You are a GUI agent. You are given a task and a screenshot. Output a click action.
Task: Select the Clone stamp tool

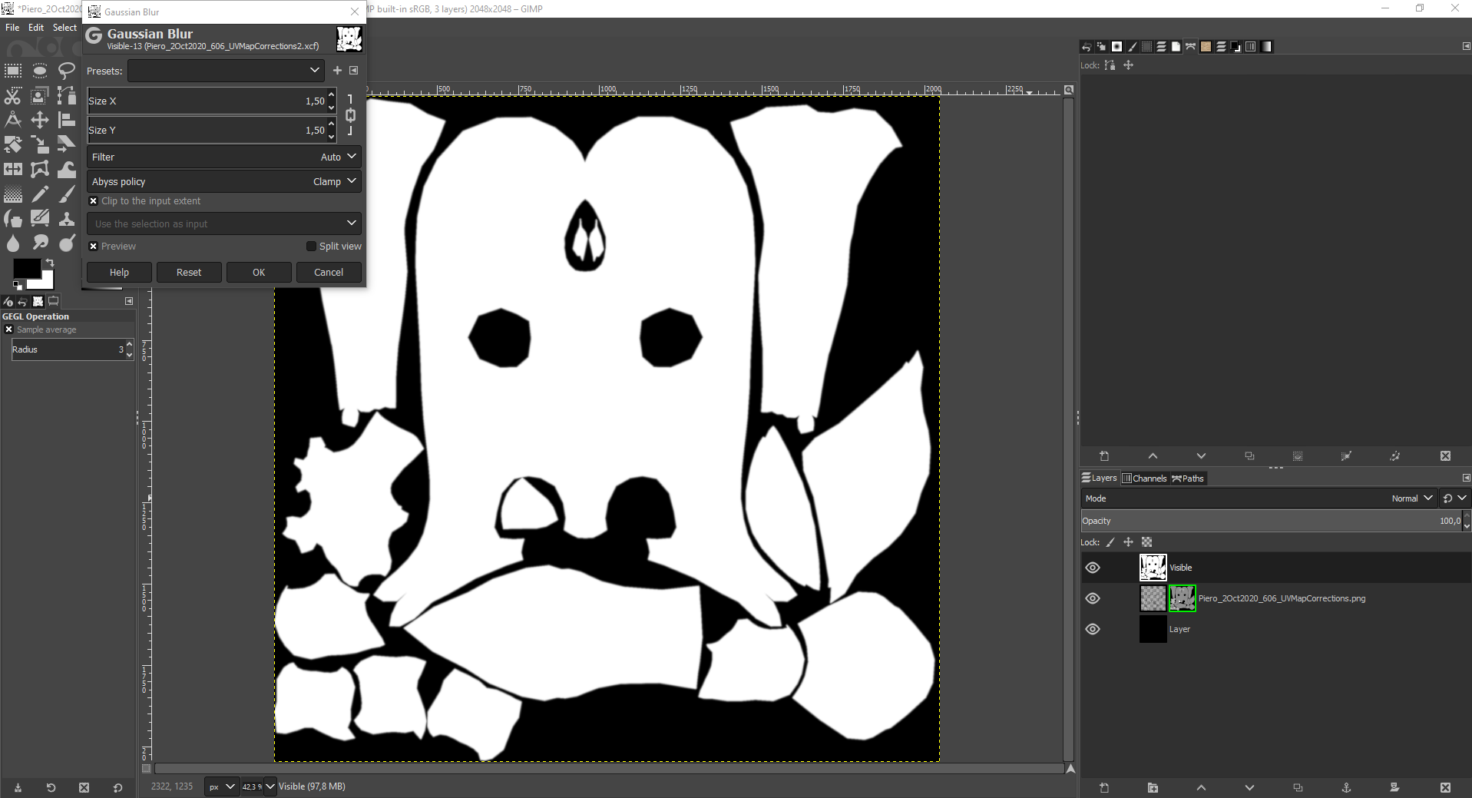pyautogui.click(x=67, y=219)
